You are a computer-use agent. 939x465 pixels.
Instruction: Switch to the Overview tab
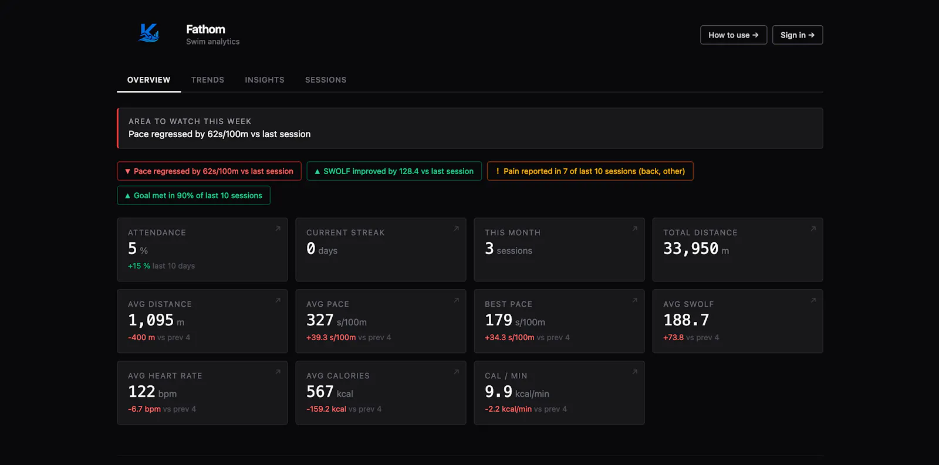coord(148,80)
